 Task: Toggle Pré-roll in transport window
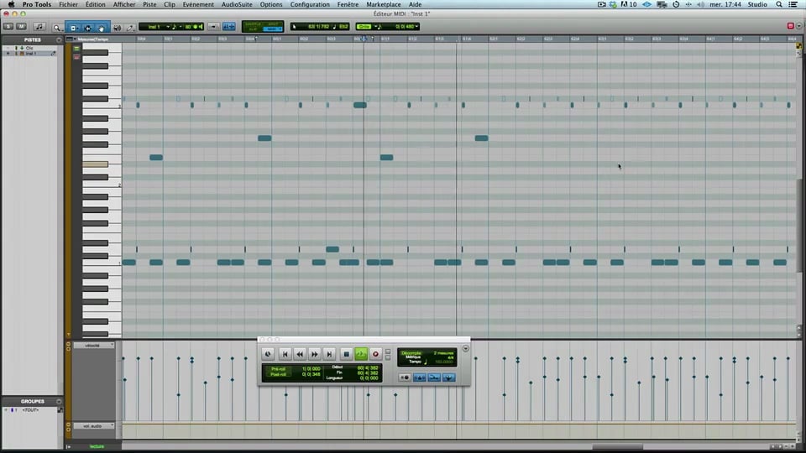pyautogui.click(x=277, y=368)
